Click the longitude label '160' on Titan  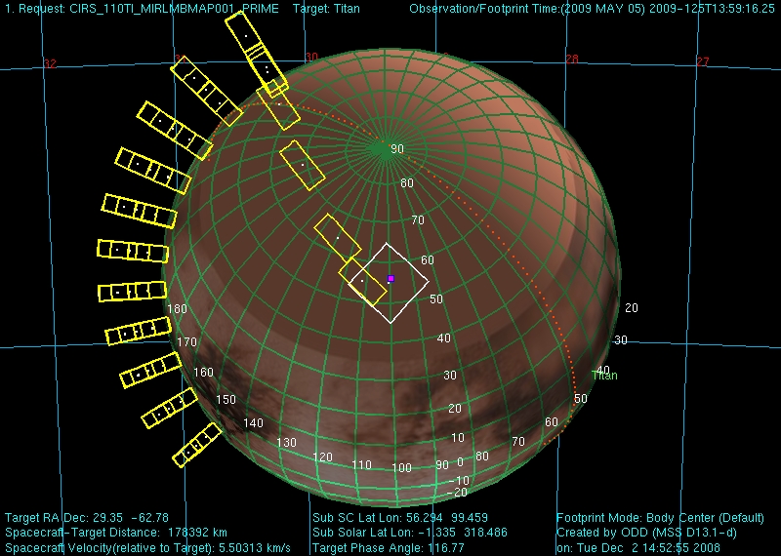[x=203, y=372]
